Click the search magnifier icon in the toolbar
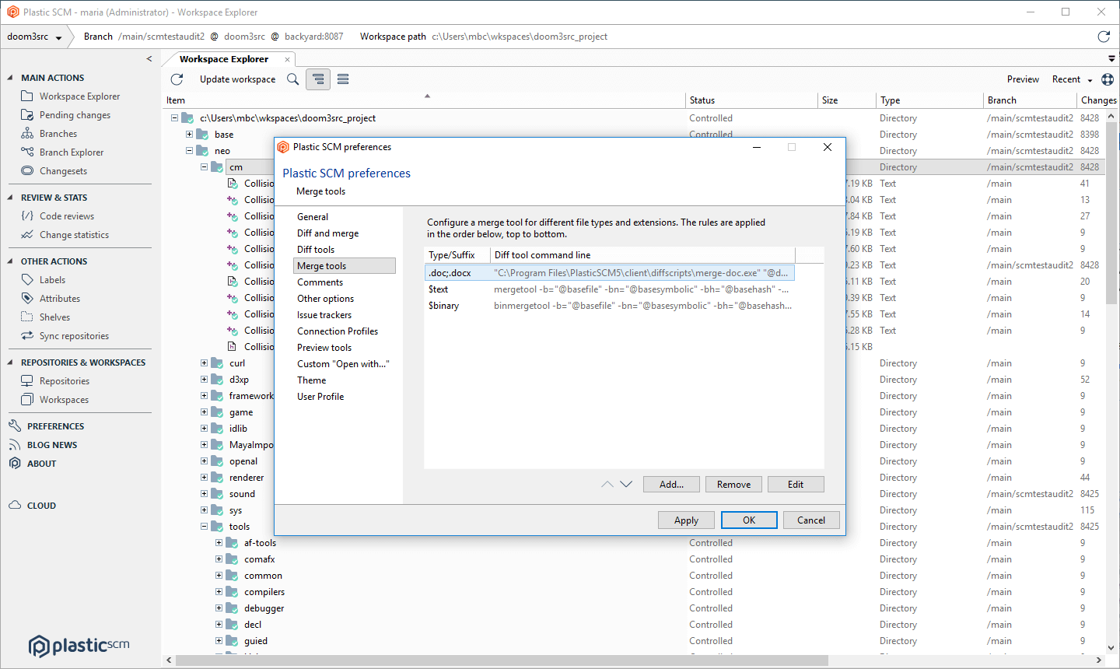 point(293,79)
